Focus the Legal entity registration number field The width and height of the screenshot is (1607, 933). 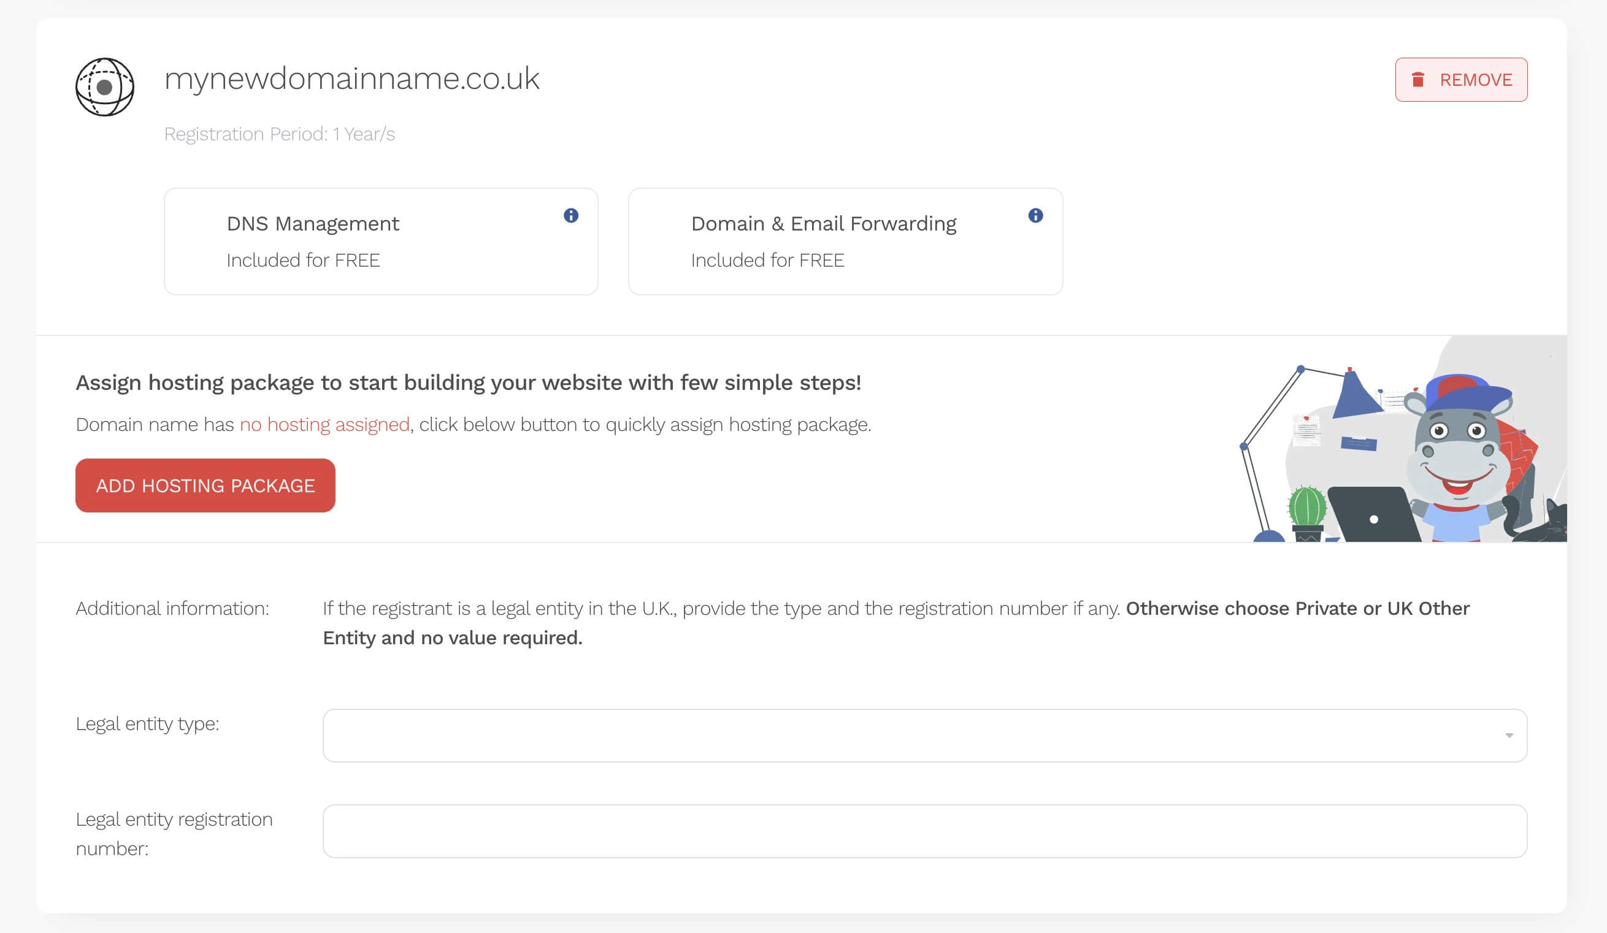tap(924, 831)
